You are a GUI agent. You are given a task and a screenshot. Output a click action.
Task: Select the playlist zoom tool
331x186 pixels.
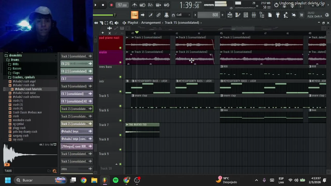click(x=111, y=23)
